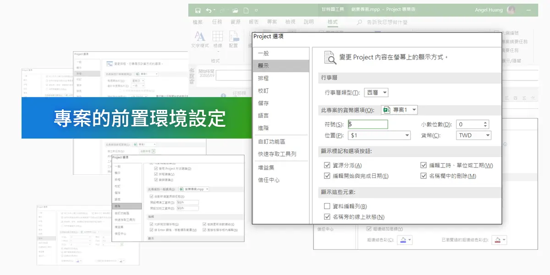Open the 行事曆類型 西曆 dropdown
The width and height of the screenshot is (550, 275).
(376, 92)
